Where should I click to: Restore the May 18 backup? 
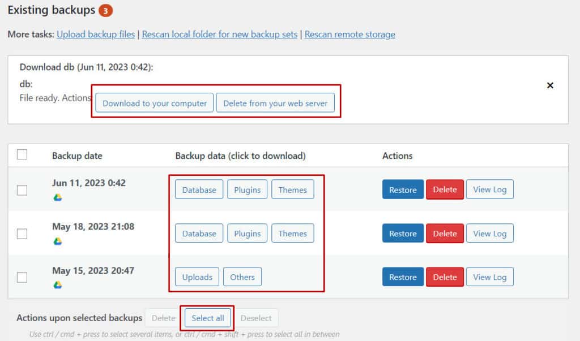(403, 233)
